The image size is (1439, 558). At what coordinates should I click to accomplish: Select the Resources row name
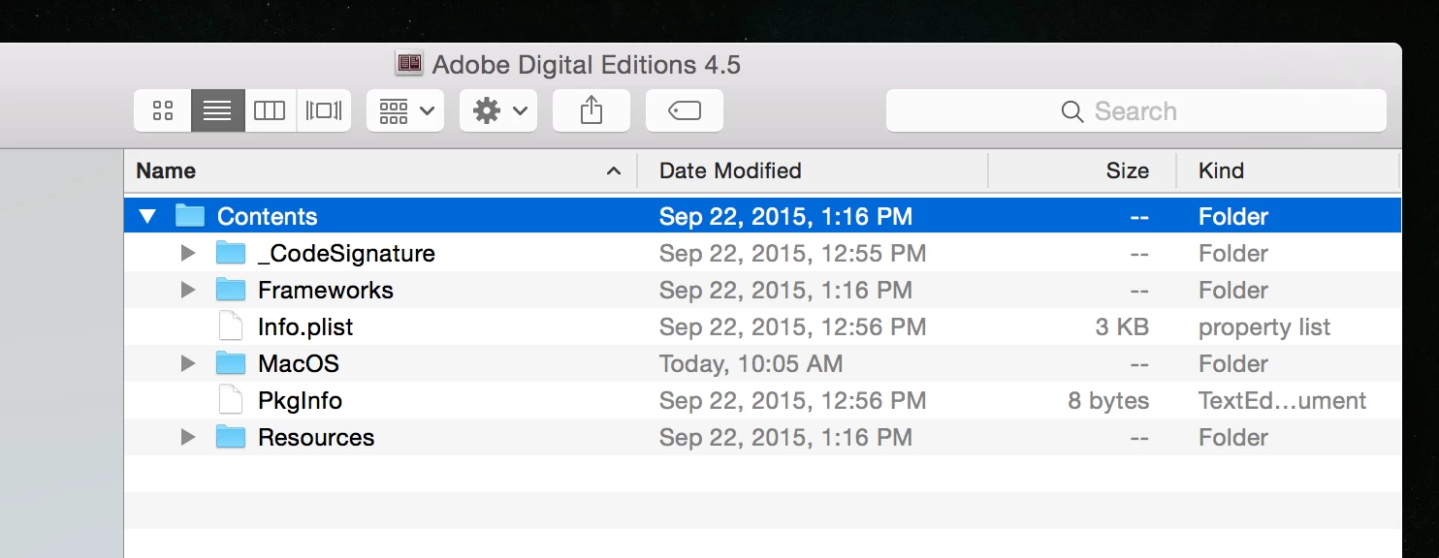[x=316, y=438]
